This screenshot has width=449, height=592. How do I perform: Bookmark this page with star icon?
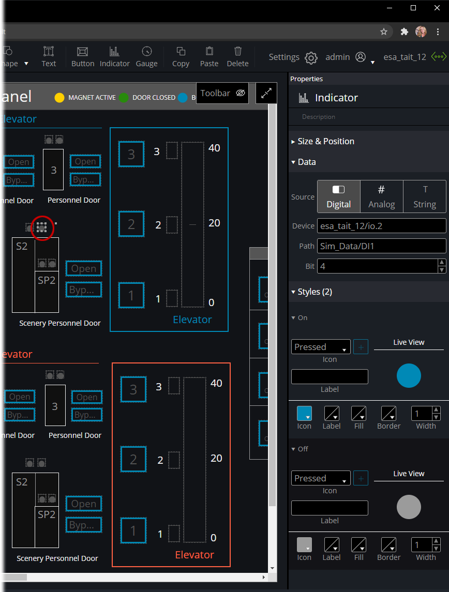click(x=384, y=32)
